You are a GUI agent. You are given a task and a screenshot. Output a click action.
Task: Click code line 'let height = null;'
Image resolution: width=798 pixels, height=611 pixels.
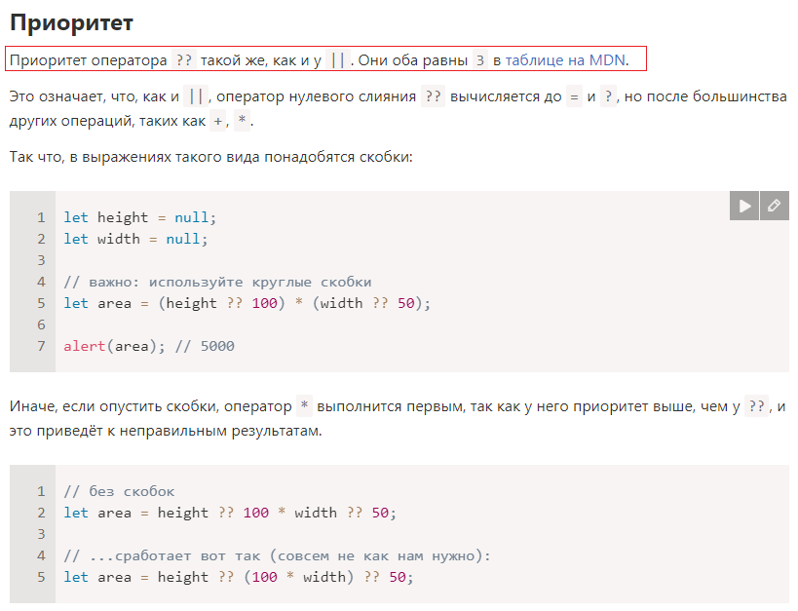tap(140, 217)
